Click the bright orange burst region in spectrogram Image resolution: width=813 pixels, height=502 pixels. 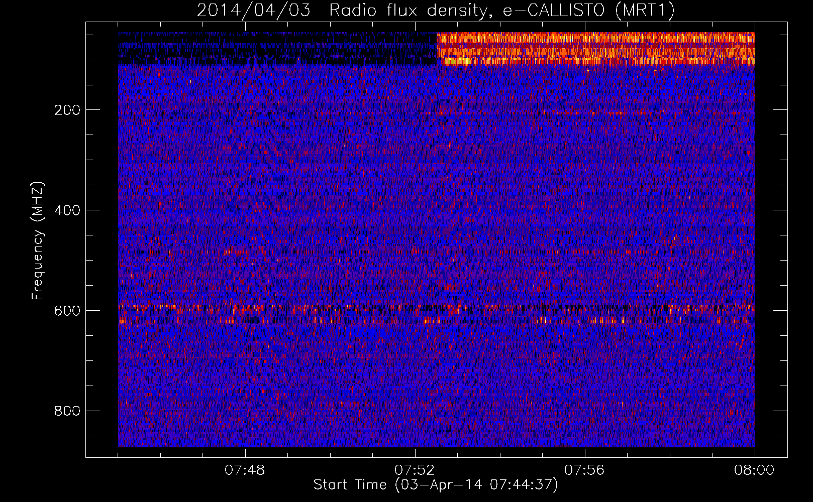coord(595,49)
